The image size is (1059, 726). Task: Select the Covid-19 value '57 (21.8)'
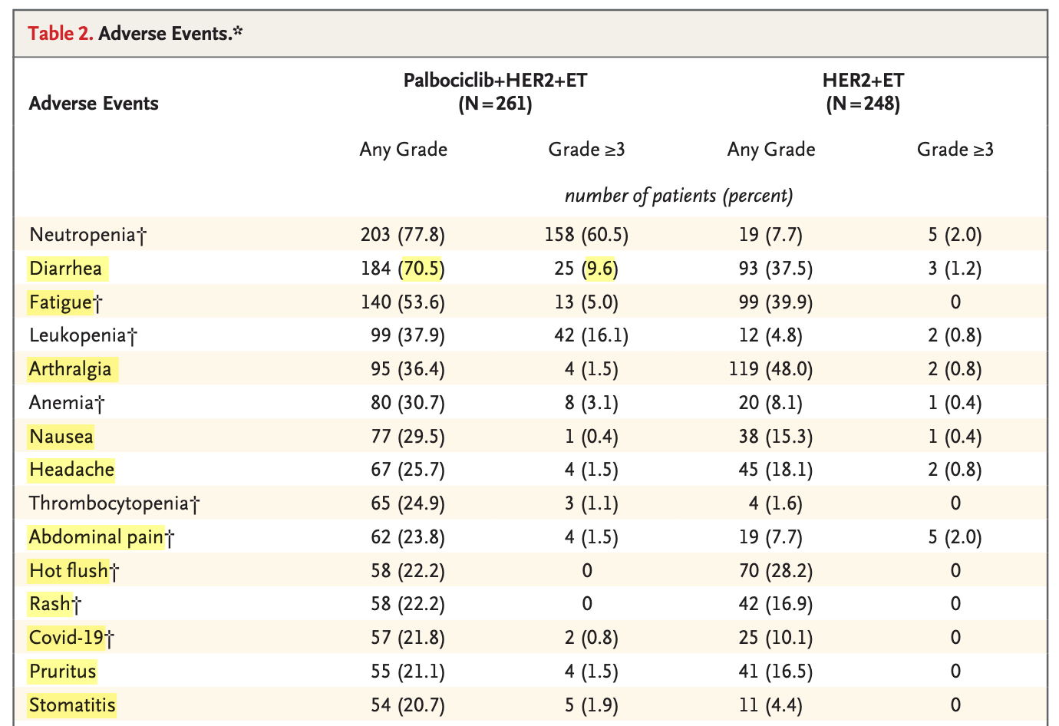tap(407, 638)
